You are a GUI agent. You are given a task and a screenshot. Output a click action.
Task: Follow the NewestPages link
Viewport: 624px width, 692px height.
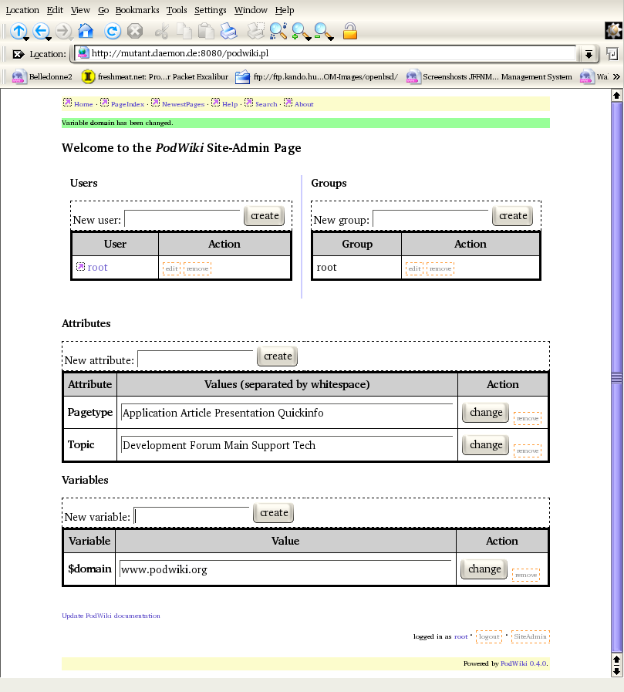[x=183, y=104]
